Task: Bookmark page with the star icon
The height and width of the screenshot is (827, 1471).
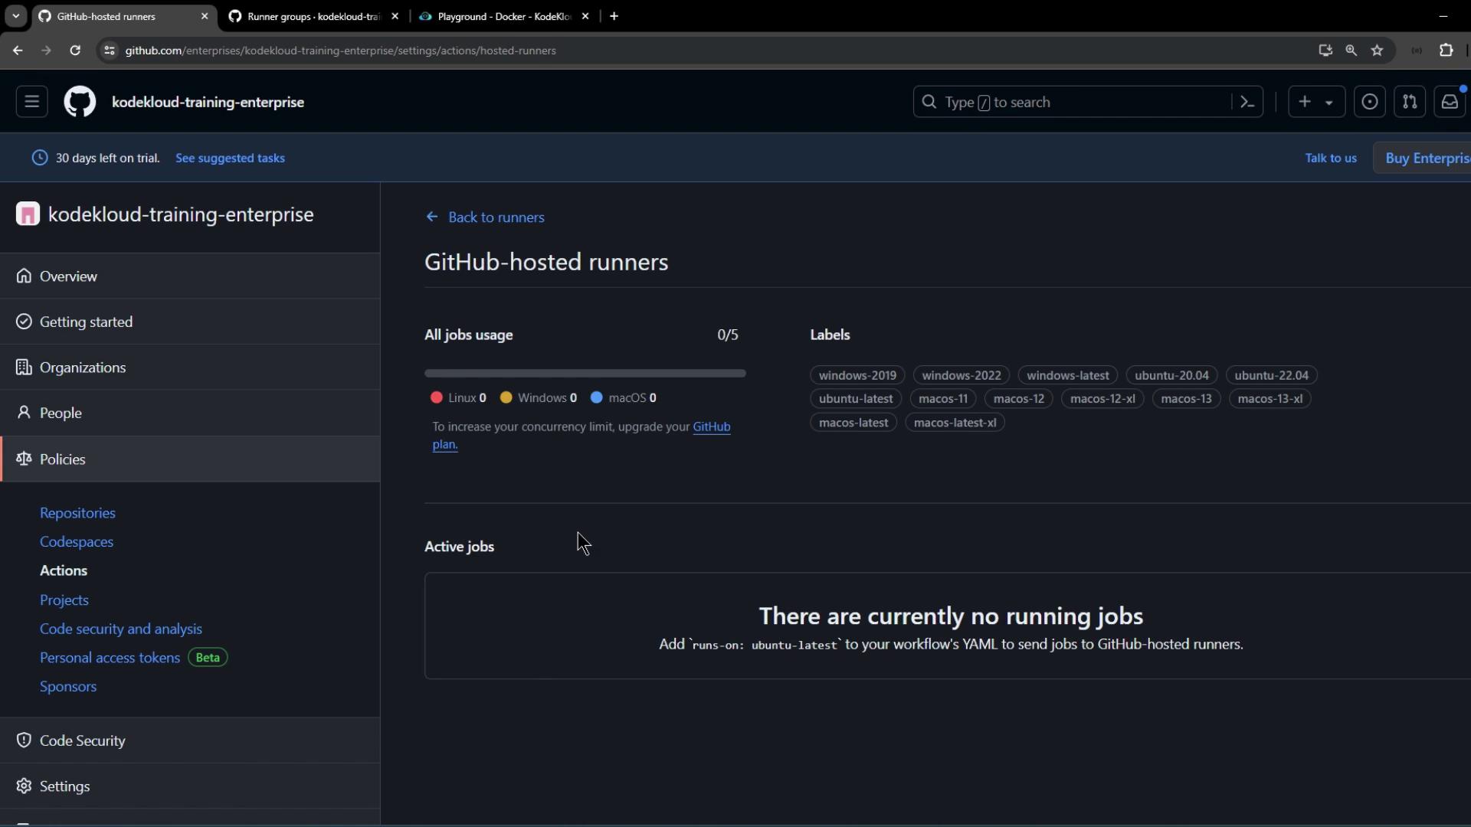Action: tap(1377, 51)
